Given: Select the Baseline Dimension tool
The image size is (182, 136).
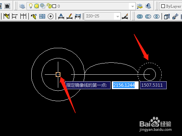Looking at the screenshot, I should (15, 16).
